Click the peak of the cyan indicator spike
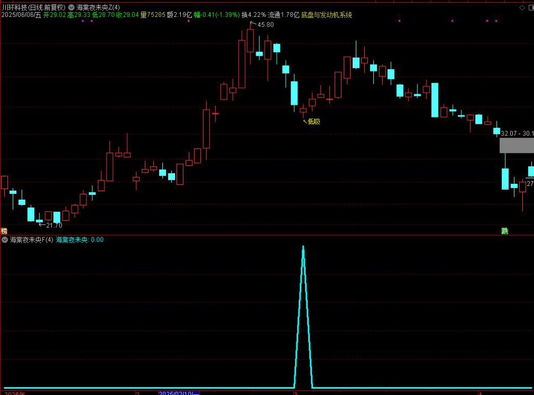This screenshot has width=534, height=395. click(303, 246)
